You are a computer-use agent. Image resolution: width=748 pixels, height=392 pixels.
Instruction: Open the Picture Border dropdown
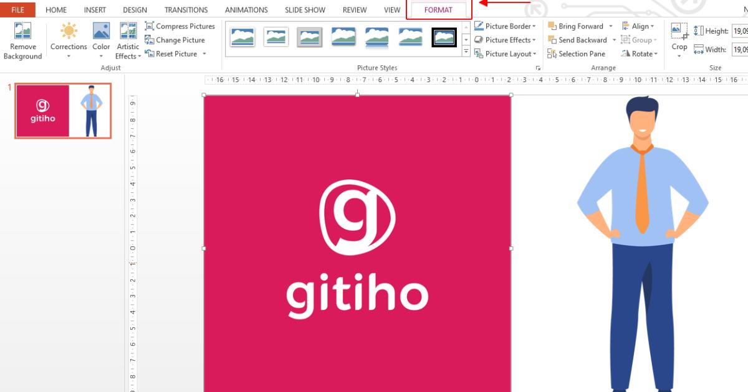(506, 26)
